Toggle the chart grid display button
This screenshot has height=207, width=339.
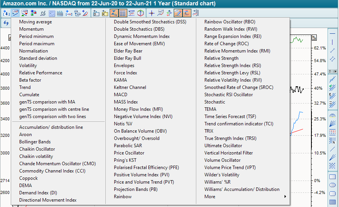[122, 13]
